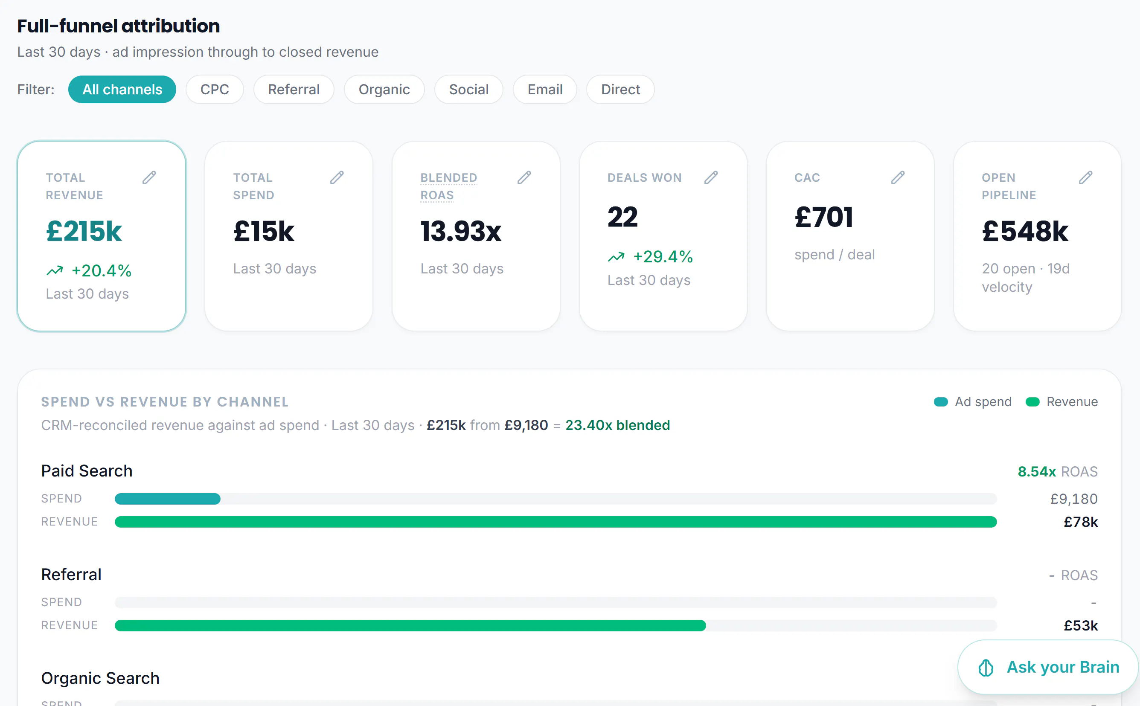
Task: Click the trend arrow beside +29.4%
Action: (616, 257)
